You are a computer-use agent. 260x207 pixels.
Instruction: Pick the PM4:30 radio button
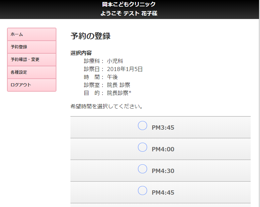pos(143,169)
